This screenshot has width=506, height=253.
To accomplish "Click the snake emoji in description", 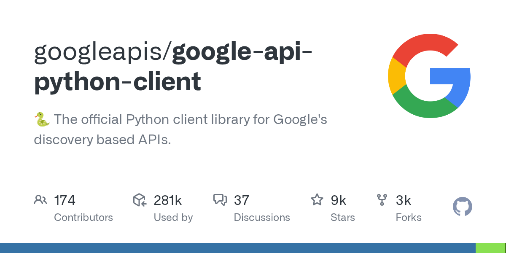I will (42, 119).
